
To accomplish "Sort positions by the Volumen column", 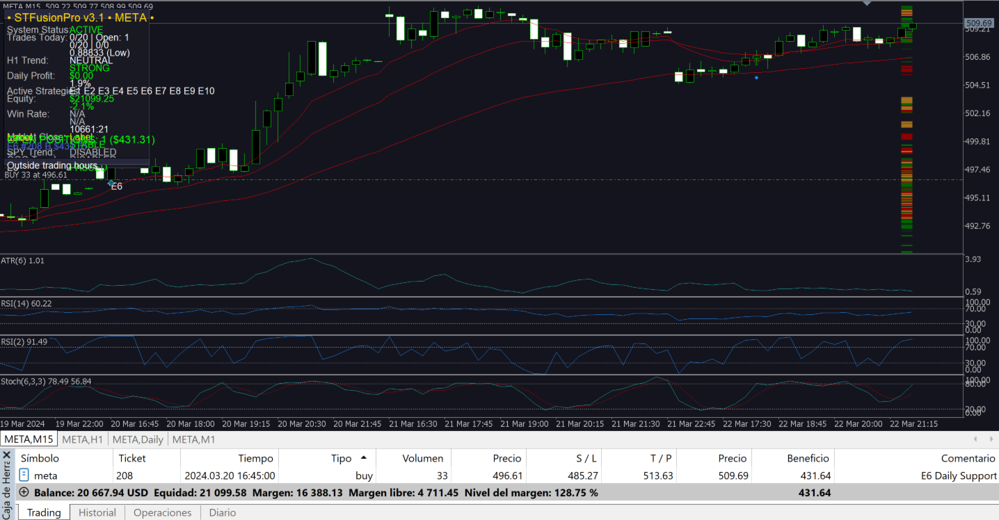I will [x=414, y=458].
